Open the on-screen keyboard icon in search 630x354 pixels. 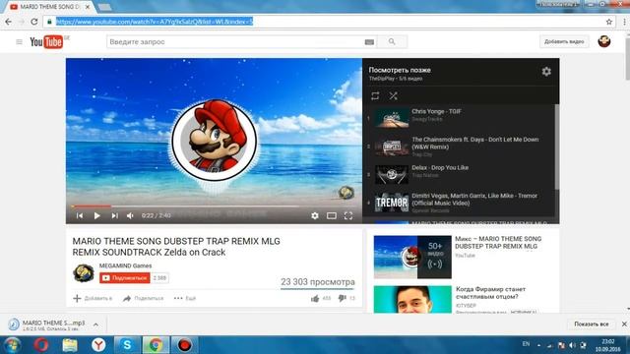click(x=369, y=42)
